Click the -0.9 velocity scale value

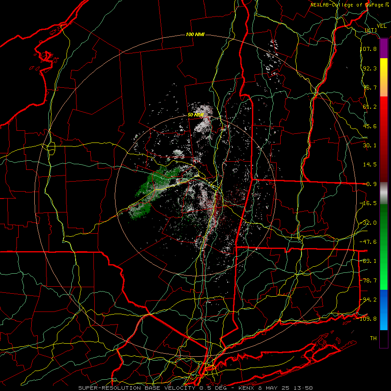coord(370,184)
